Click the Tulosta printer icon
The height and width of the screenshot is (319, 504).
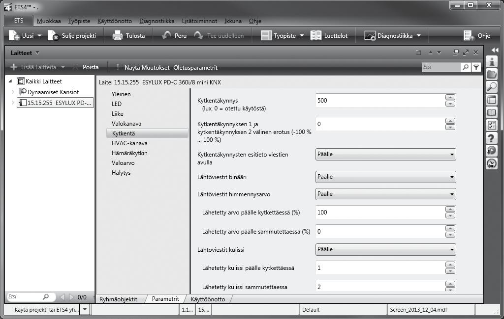(118, 36)
